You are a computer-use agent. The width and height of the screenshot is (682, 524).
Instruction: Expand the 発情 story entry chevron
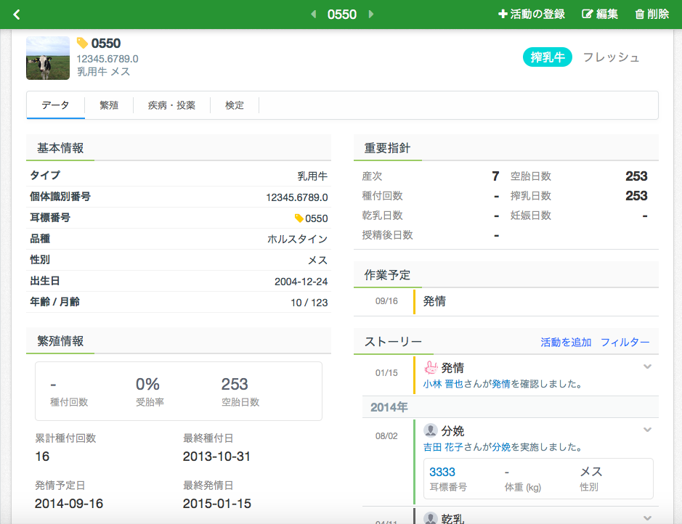point(647,367)
